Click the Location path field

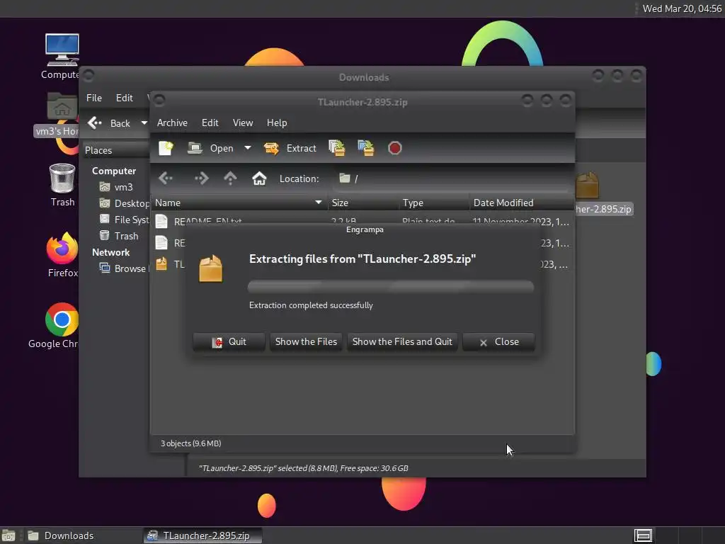[453, 178]
